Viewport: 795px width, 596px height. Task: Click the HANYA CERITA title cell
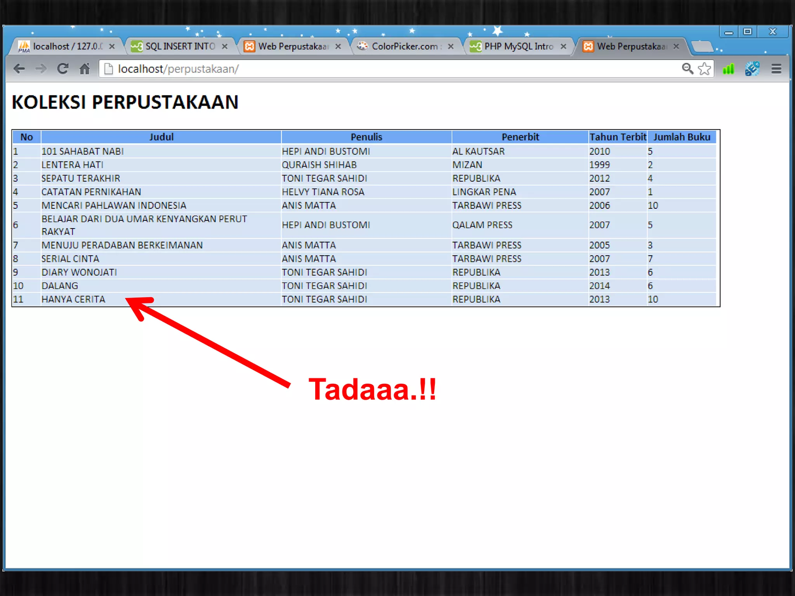(161, 299)
